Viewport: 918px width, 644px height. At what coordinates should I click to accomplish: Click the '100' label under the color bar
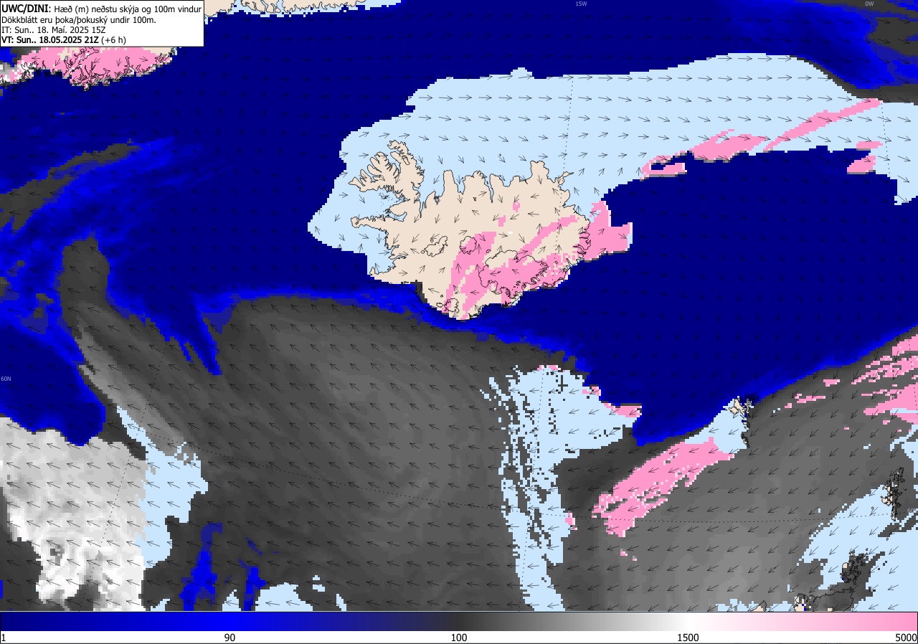[x=459, y=638]
